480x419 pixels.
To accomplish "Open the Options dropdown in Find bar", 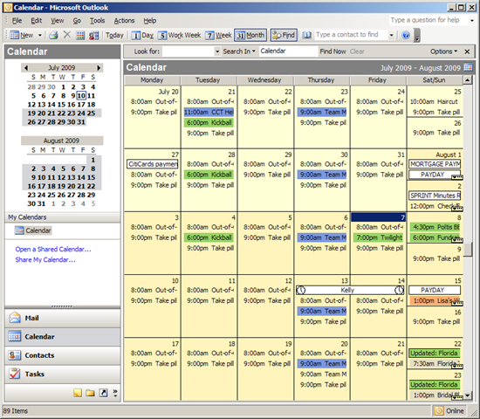I will click(443, 52).
